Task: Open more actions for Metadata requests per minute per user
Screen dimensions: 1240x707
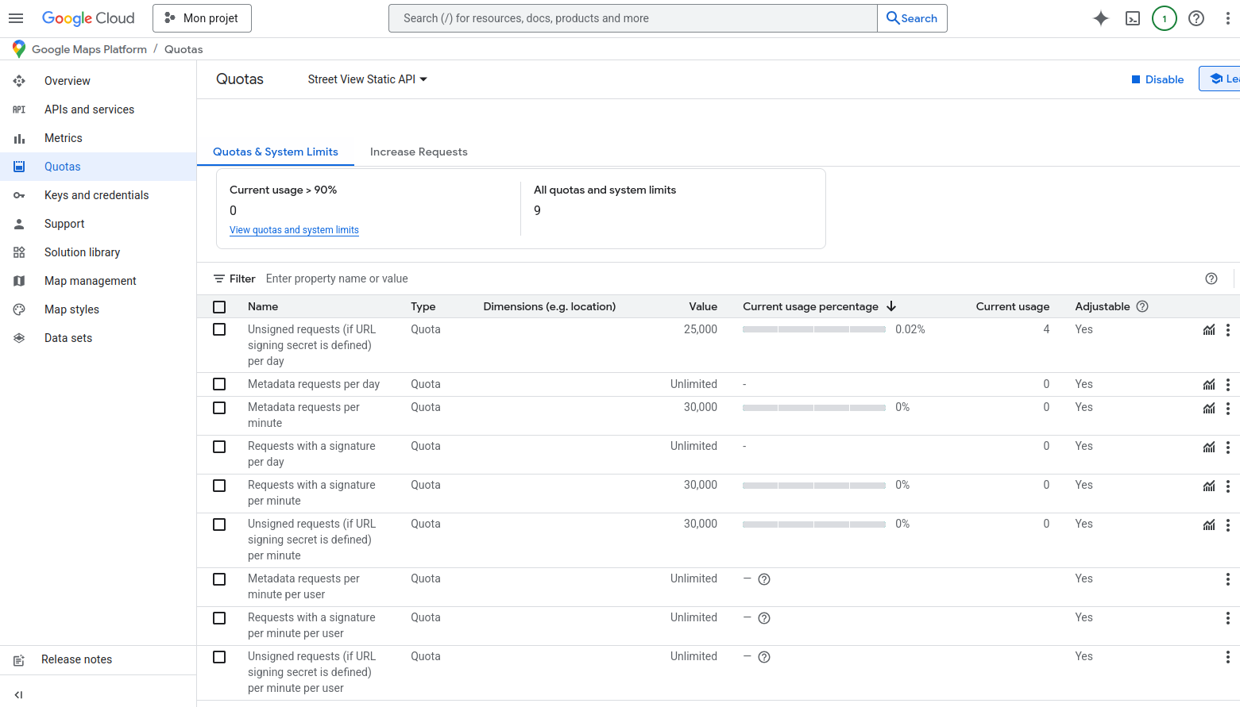Action: coord(1227,579)
